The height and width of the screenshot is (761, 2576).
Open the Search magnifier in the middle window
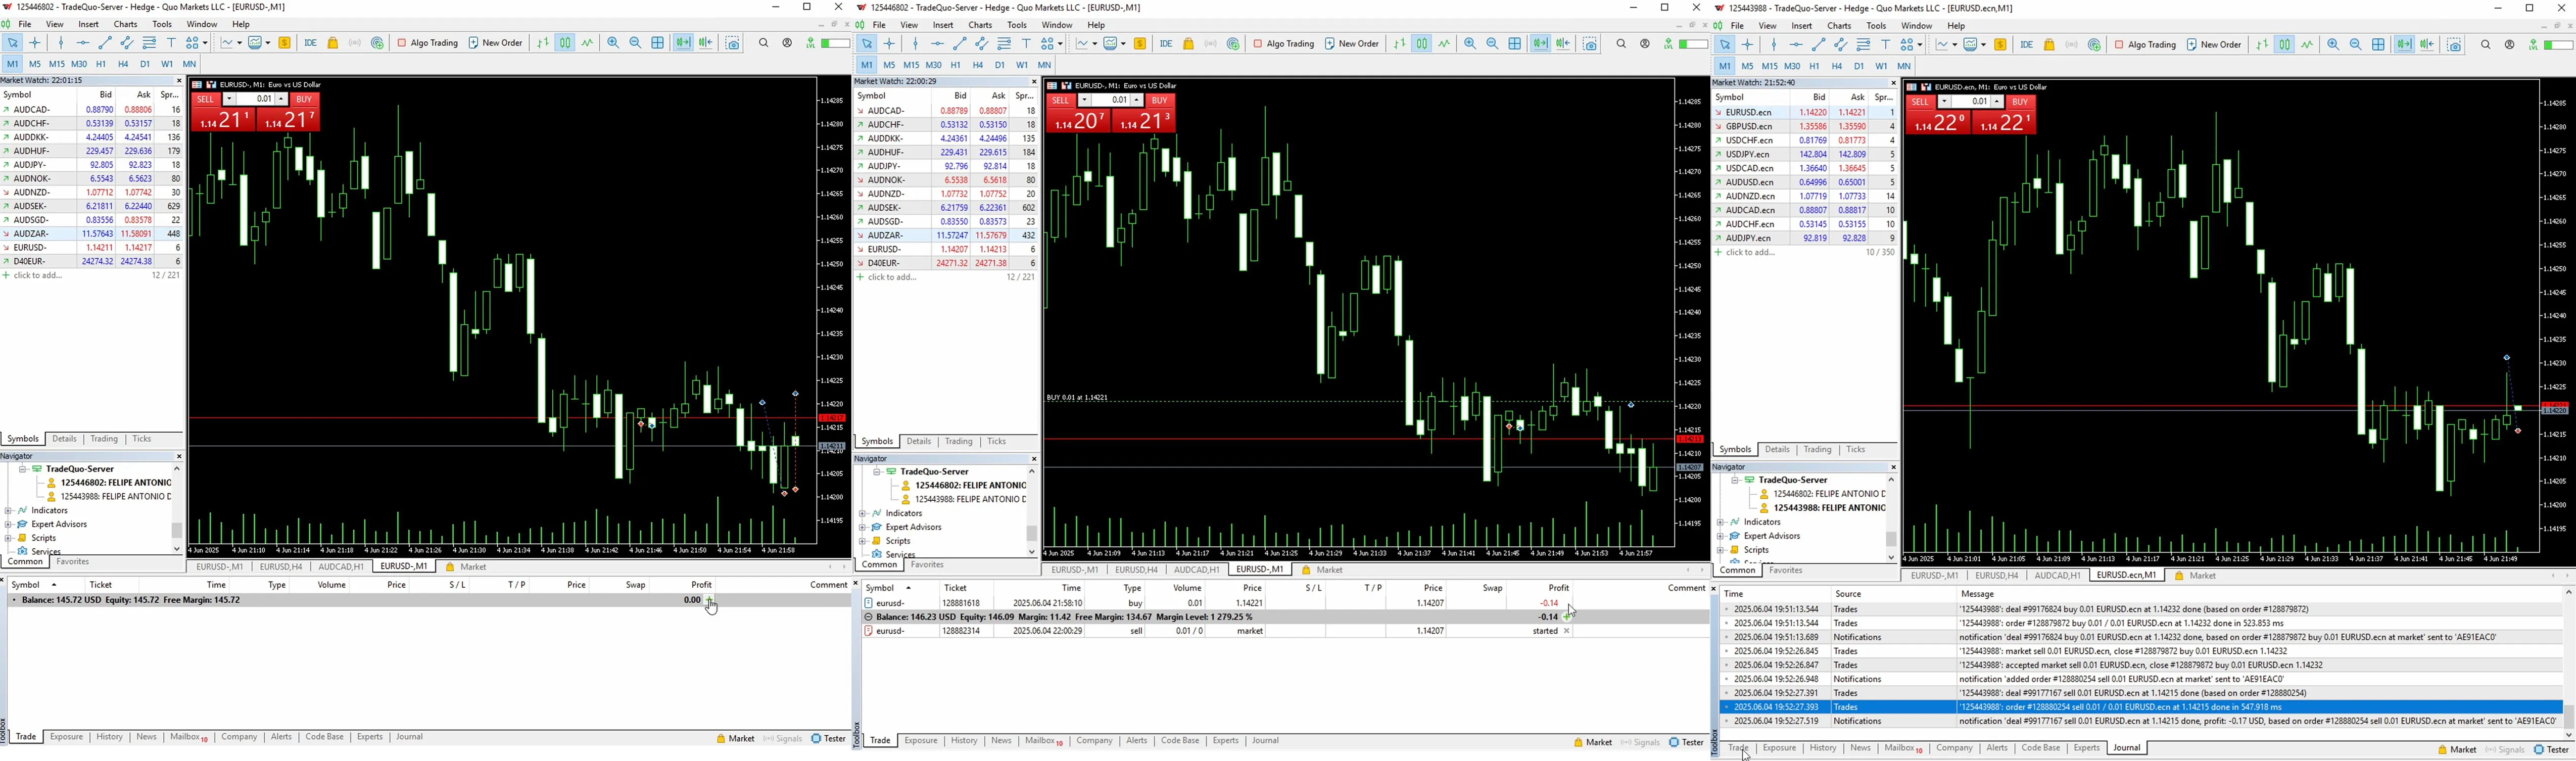(1621, 44)
